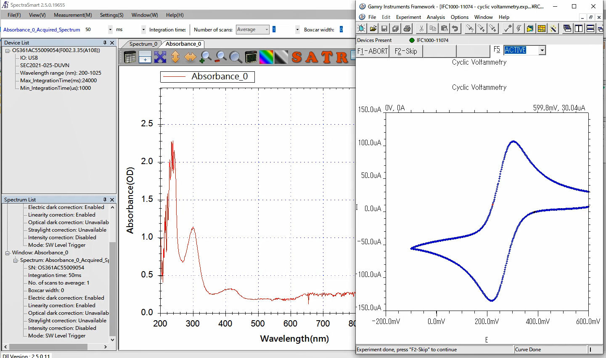
Task: Click Open folder icon in Gamry toolbar
Action: click(x=373, y=29)
